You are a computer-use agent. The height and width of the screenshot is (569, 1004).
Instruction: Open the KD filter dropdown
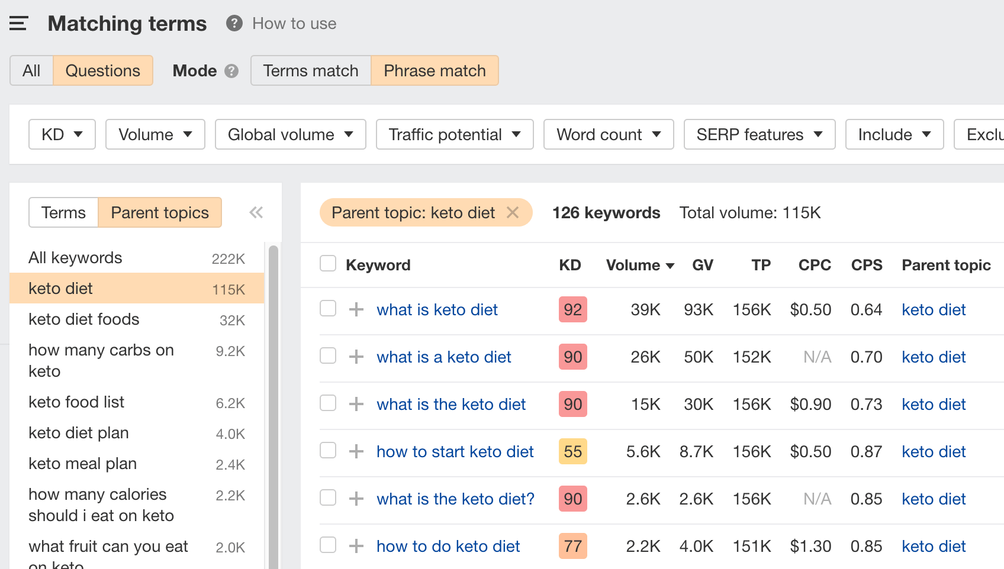click(62, 134)
